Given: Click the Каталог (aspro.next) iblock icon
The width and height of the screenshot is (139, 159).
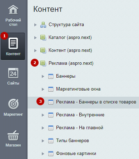Looking at the screenshot, I should point(43,38).
